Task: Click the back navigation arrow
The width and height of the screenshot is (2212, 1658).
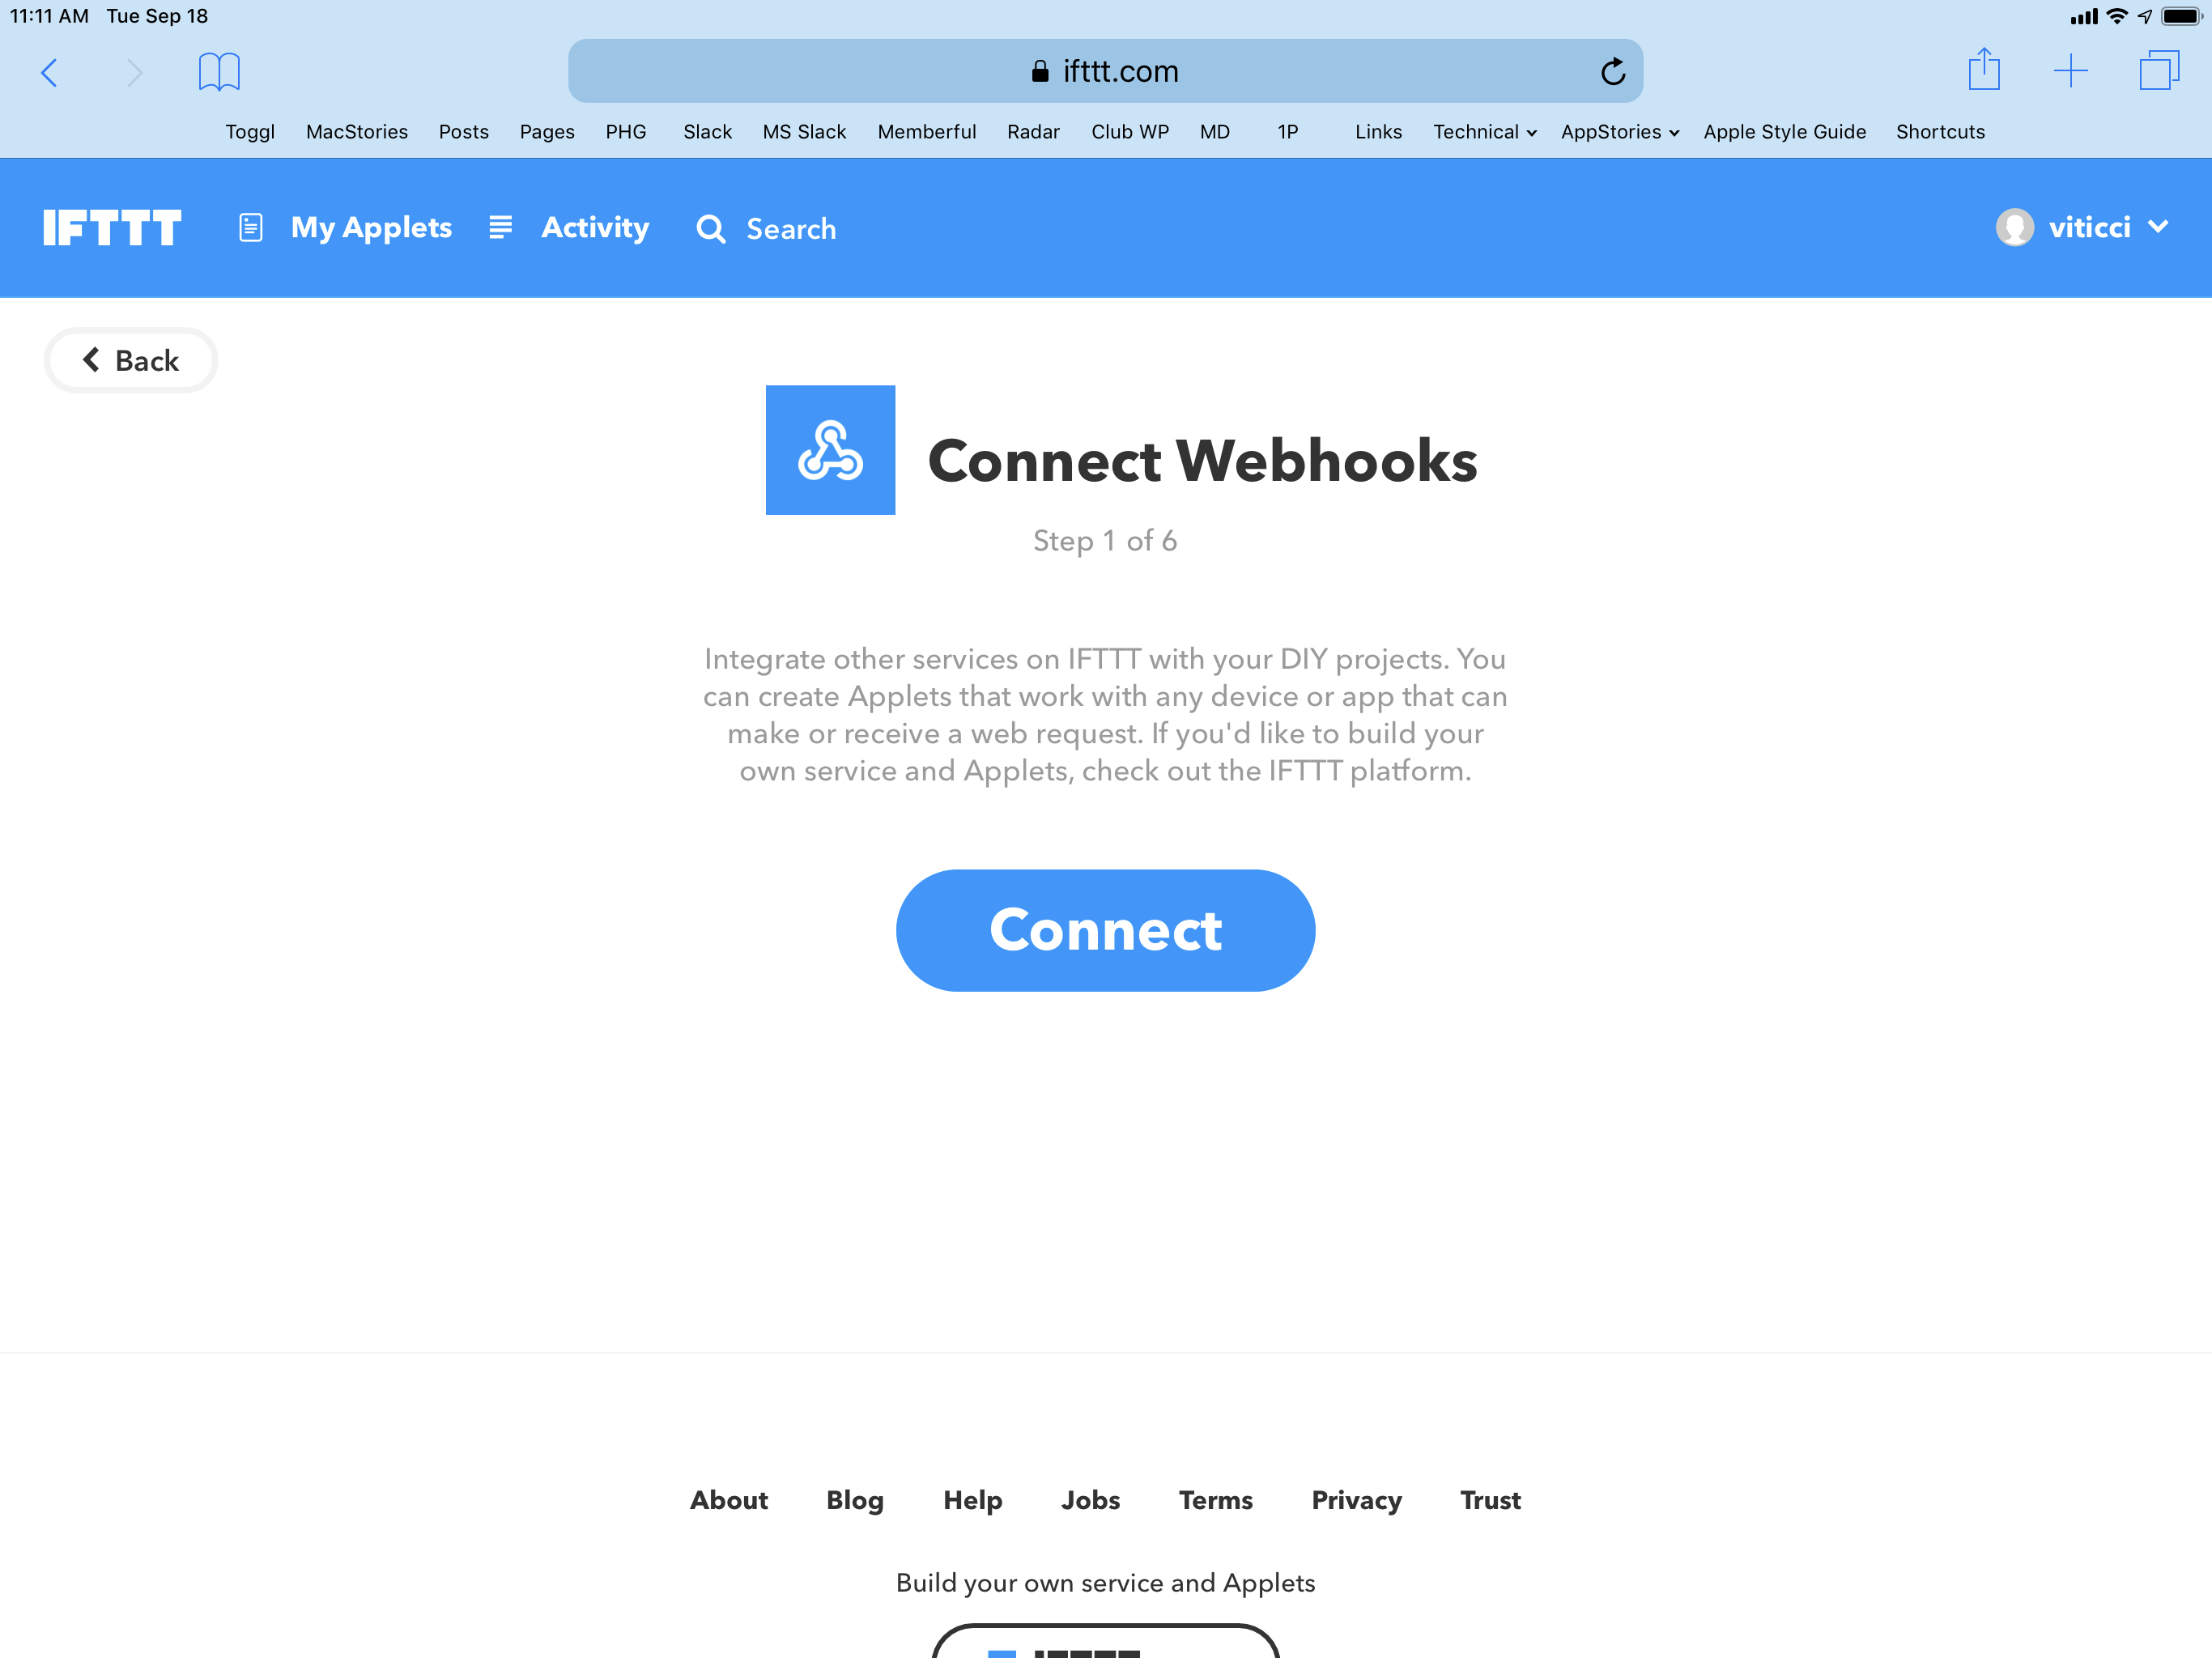Action: 49,71
